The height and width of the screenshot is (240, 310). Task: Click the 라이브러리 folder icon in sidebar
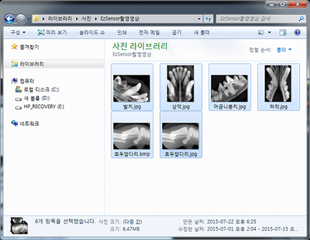coord(14,64)
